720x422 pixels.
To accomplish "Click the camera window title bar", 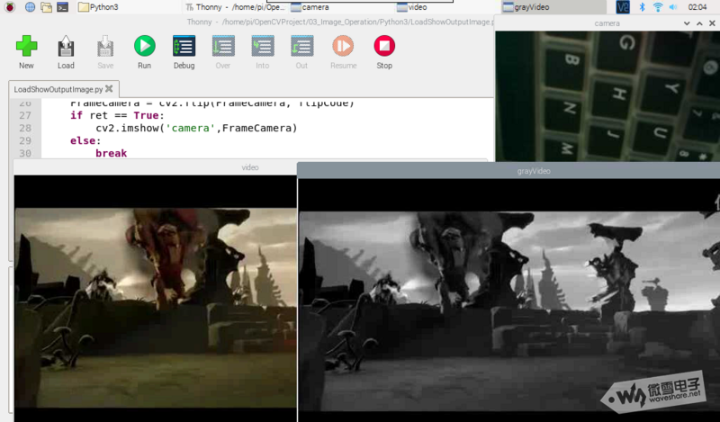I will (x=607, y=23).
